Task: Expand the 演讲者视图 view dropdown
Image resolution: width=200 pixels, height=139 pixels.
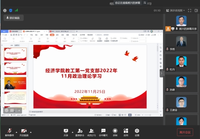Action: (175, 10)
